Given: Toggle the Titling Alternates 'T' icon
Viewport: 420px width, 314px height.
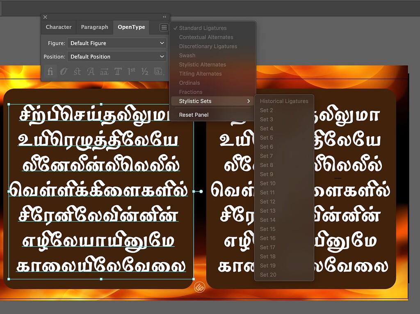Looking at the screenshot, I should [x=117, y=71].
